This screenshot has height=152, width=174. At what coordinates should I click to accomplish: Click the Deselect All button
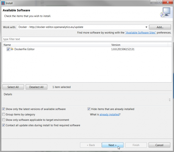pyautogui.click(x=36, y=87)
